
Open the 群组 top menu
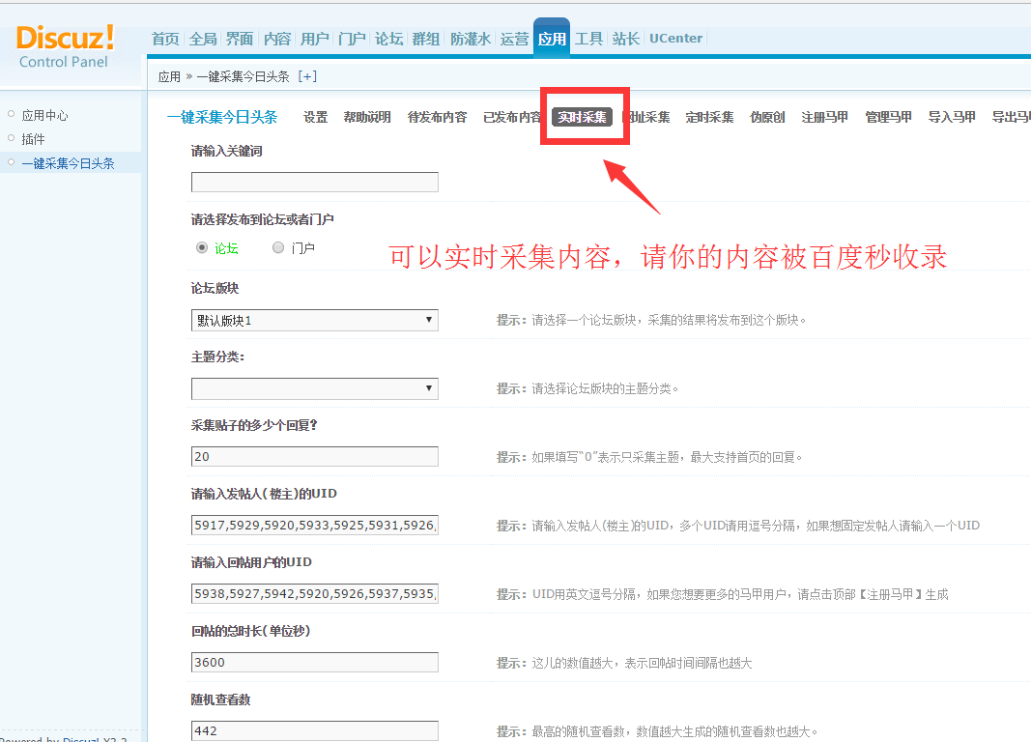coord(426,39)
